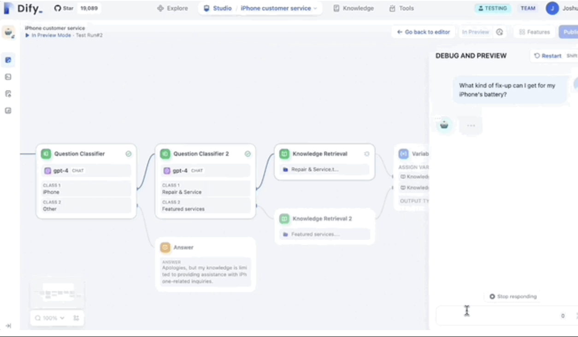The width and height of the screenshot is (578, 337).
Task: Expand the left sidebar with arrow icon
Action: (8, 326)
